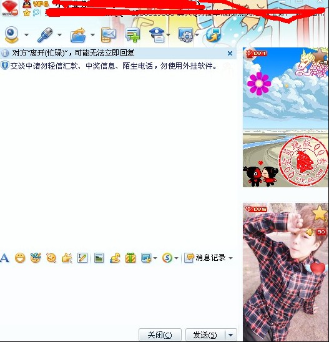Send a window shake nudge
Image resolution: width=329 pixels, height=342 pixels.
click(51, 258)
